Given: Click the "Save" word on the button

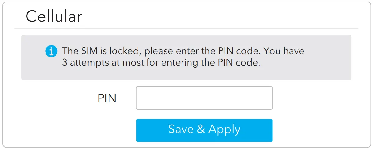Looking at the screenshot, I should point(181,129).
